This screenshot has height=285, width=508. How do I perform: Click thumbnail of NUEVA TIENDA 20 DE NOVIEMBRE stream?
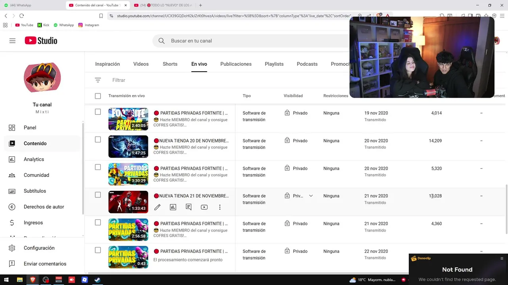coord(128,146)
